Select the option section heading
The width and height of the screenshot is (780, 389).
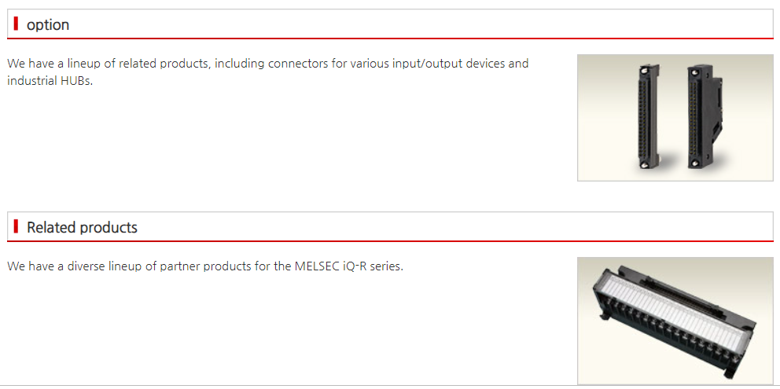(x=48, y=25)
